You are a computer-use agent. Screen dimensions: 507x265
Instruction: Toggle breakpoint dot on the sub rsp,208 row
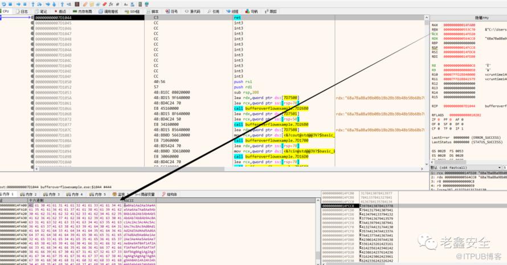[32, 92]
